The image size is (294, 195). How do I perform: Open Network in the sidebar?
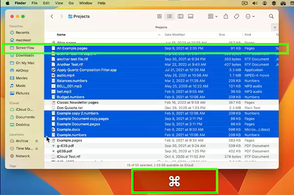[x=20, y=156]
